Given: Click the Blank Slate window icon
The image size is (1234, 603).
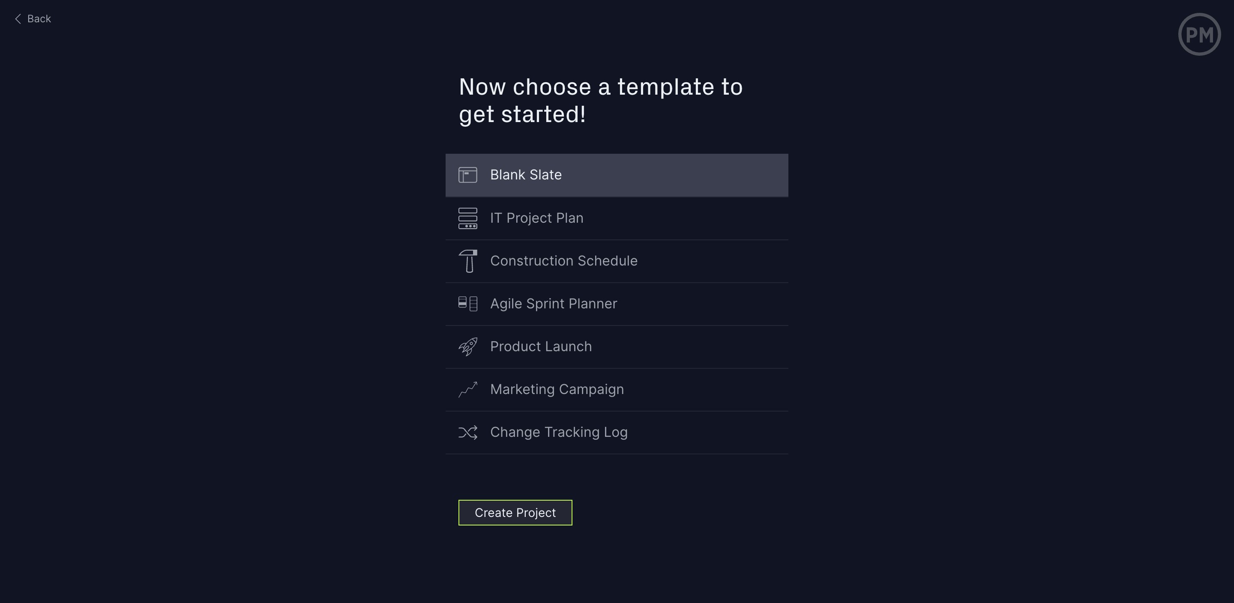Looking at the screenshot, I should click(x=467, y=175).
